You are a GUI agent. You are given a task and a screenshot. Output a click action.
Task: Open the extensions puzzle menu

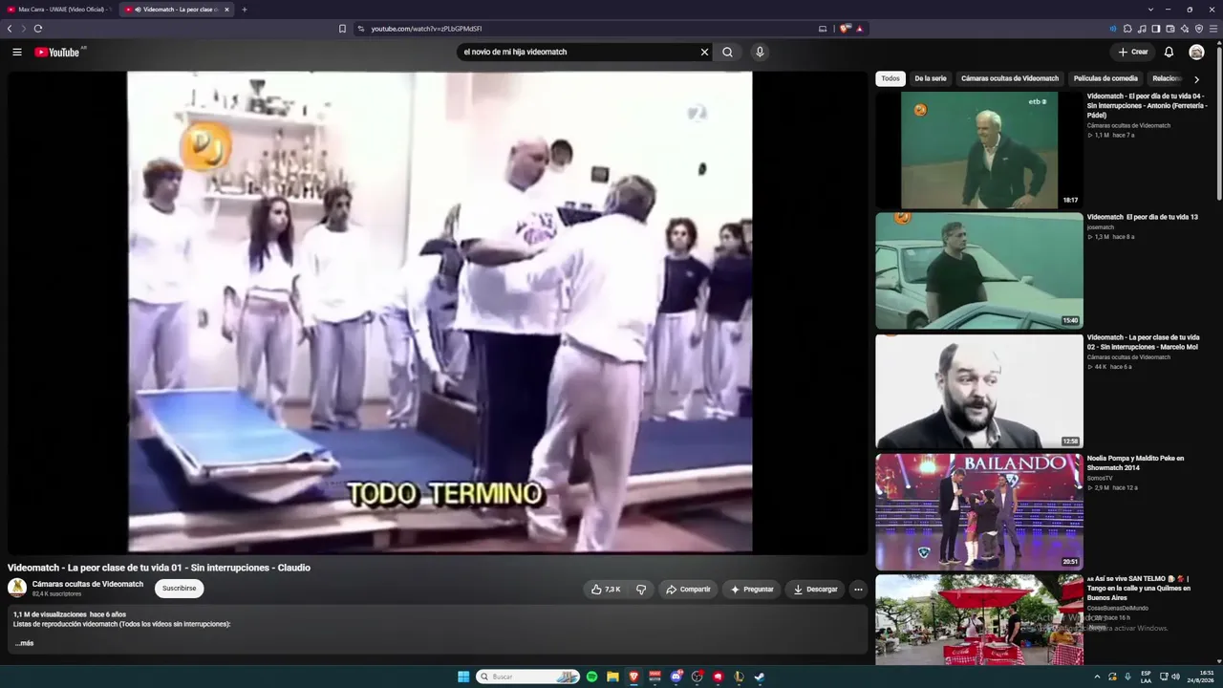click(1127, 29)
